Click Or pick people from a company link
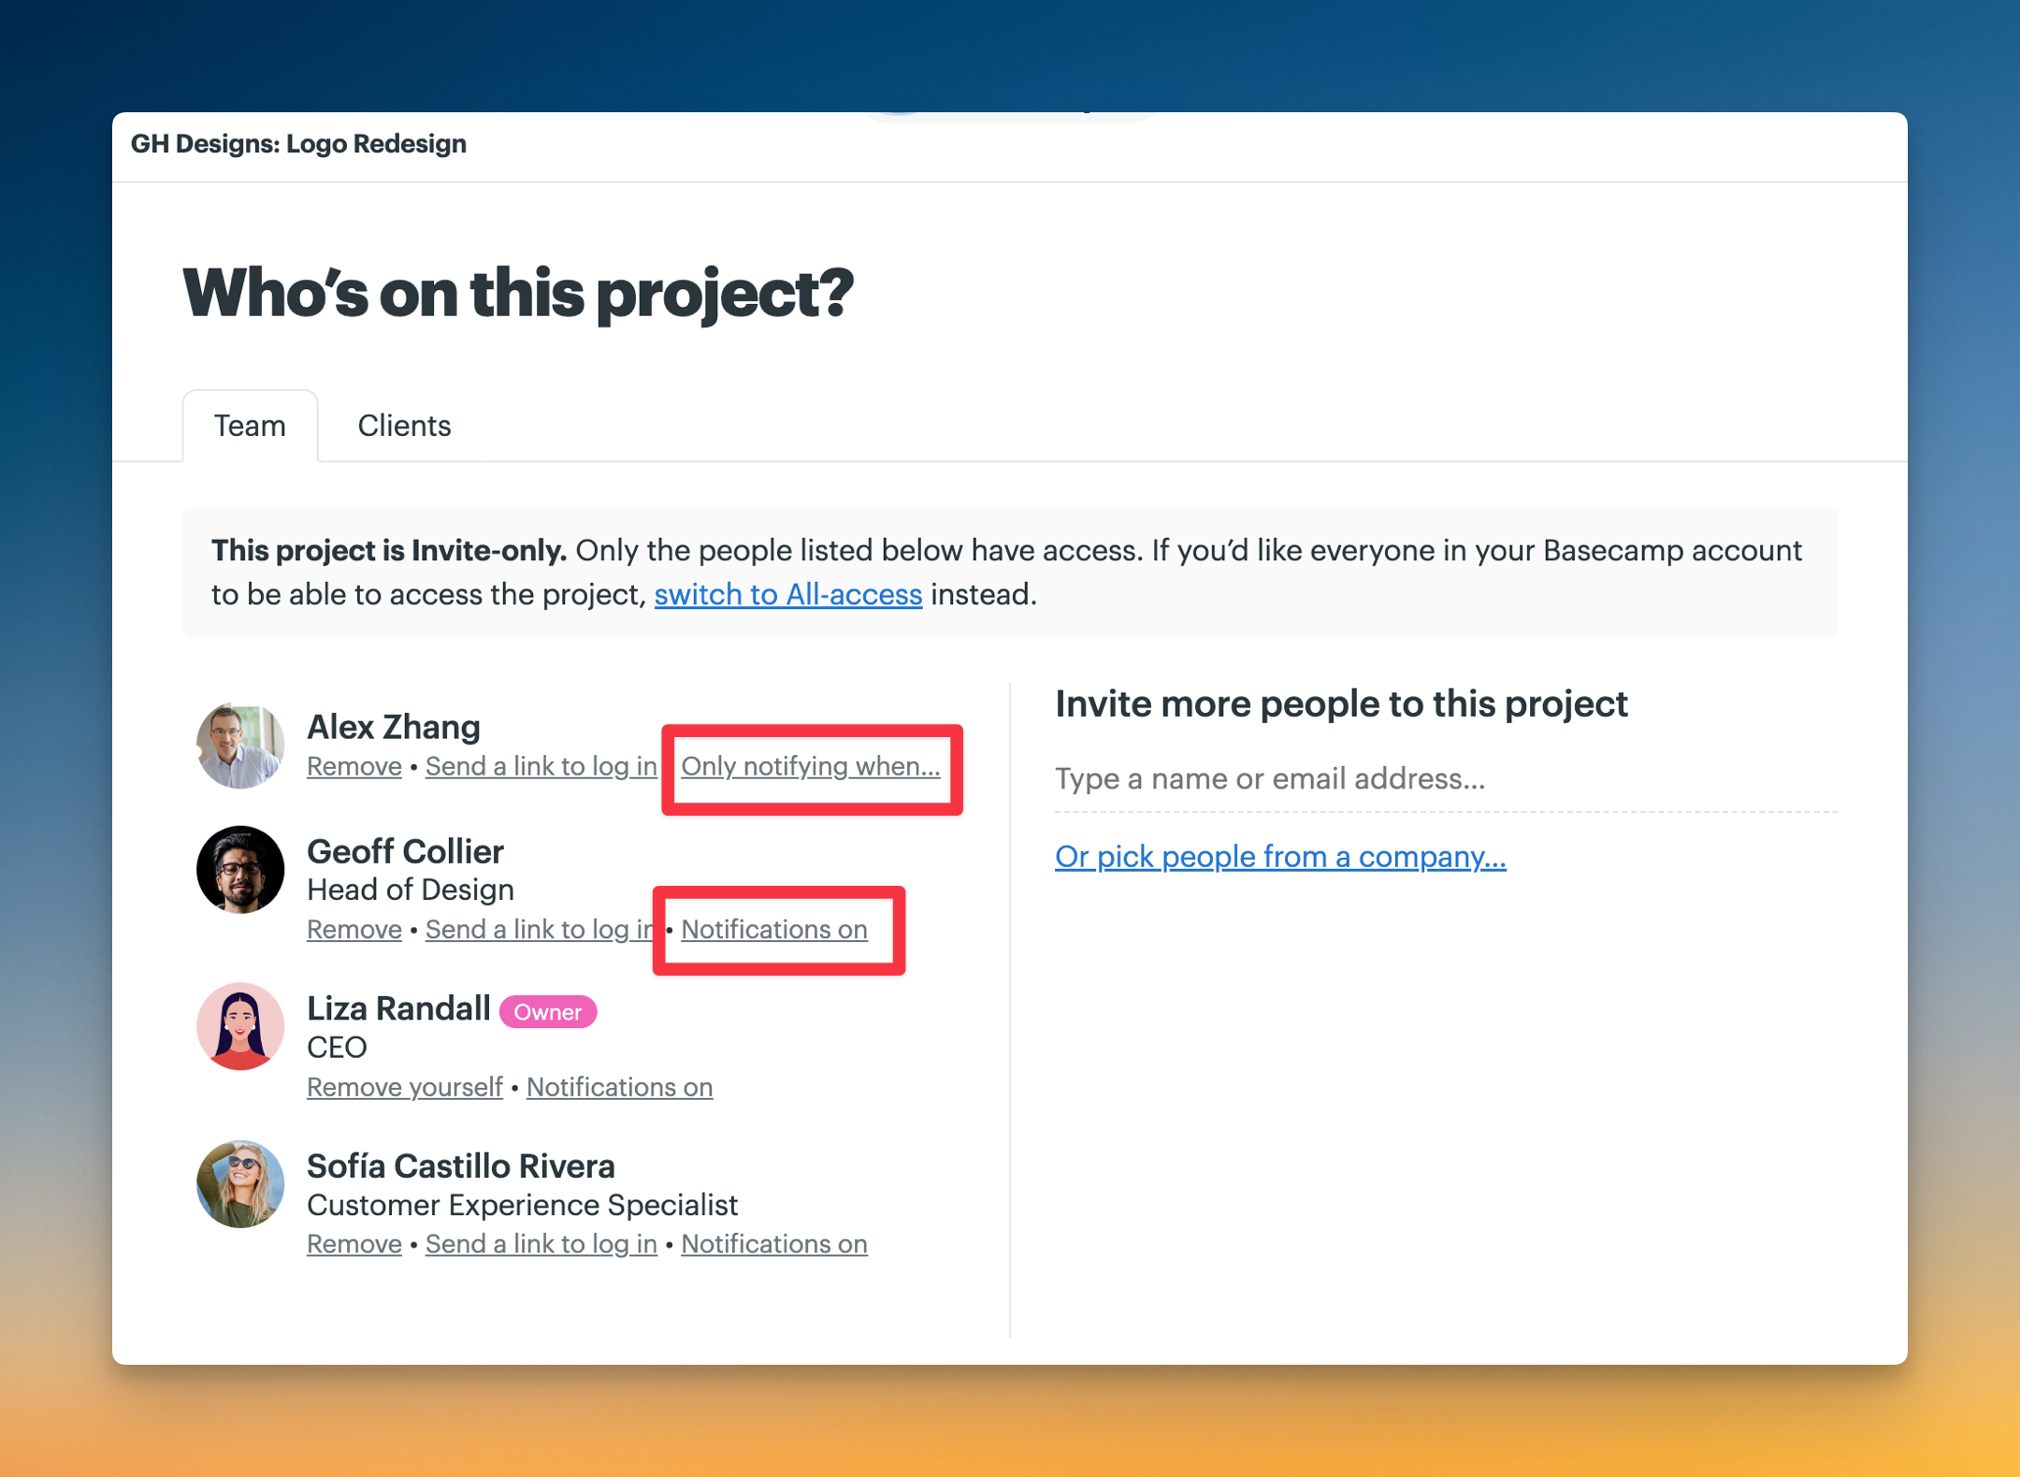Screen dimensions: 2020x1477 [1280, 856]
